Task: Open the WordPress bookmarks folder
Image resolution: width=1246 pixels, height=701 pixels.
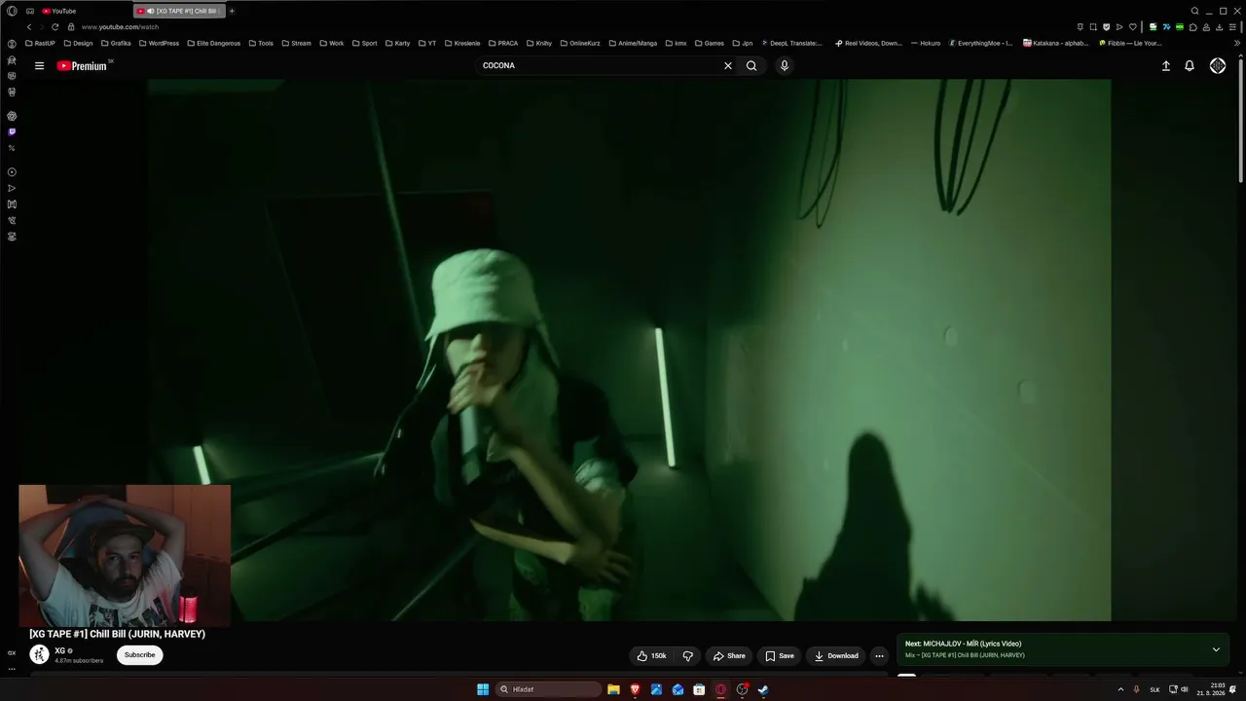Action: (160, 44)
